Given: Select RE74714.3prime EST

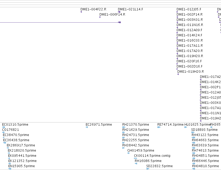Looking at the screenshot, I should [x=170, y=125].
